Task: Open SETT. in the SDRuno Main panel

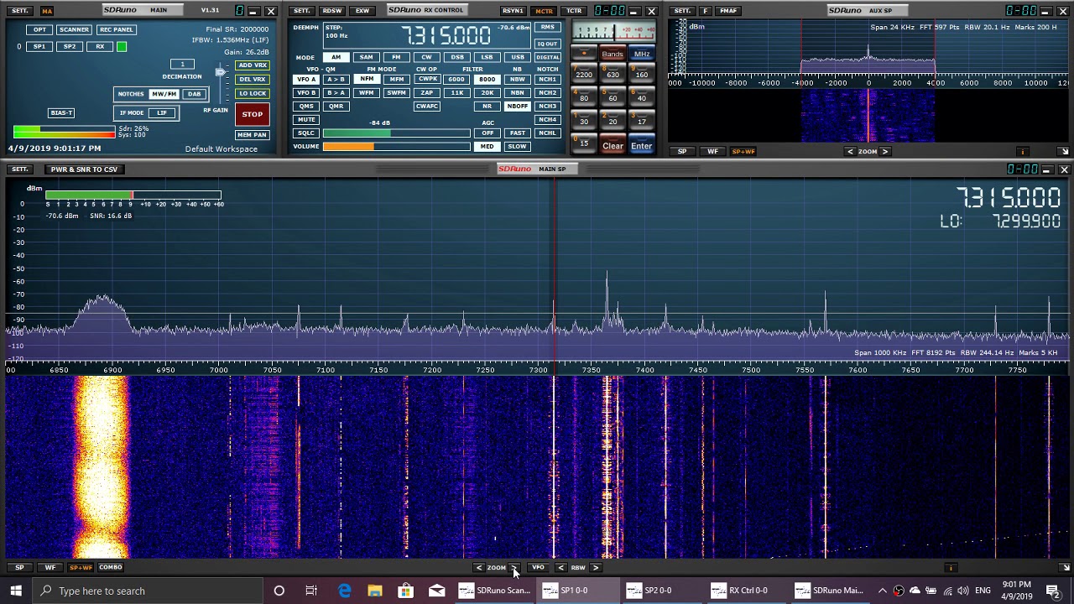Action: tap(20, 11)
